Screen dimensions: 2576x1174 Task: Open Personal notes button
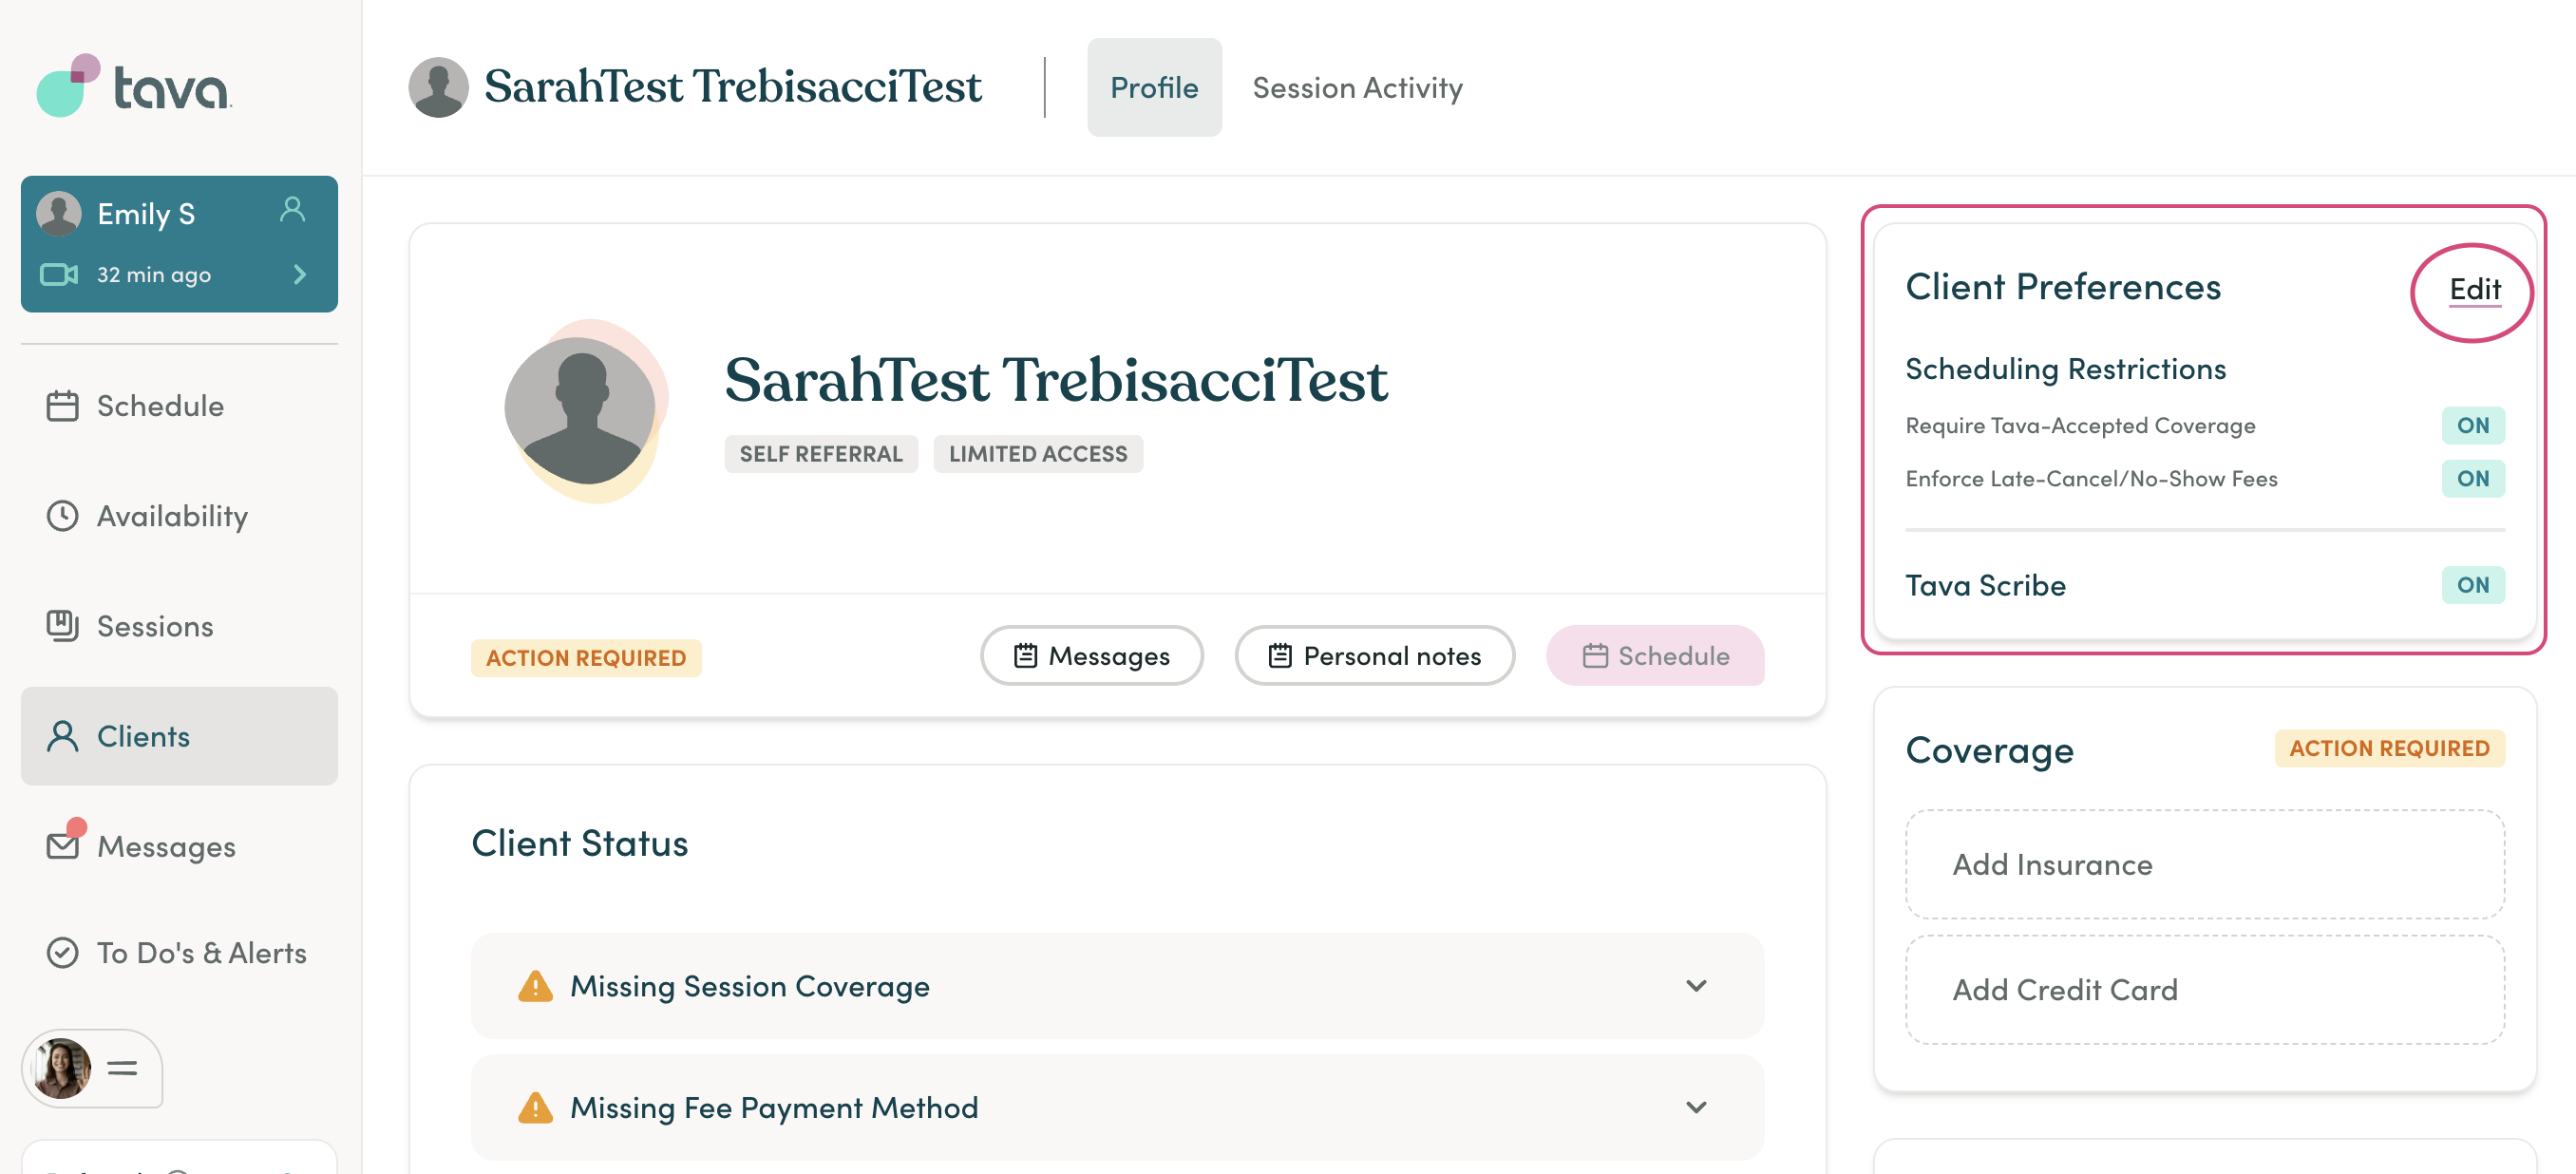[x=1374, y=656]
